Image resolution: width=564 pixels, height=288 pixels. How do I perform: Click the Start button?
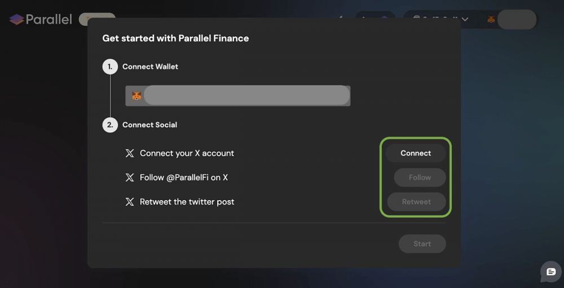point(422,244)
